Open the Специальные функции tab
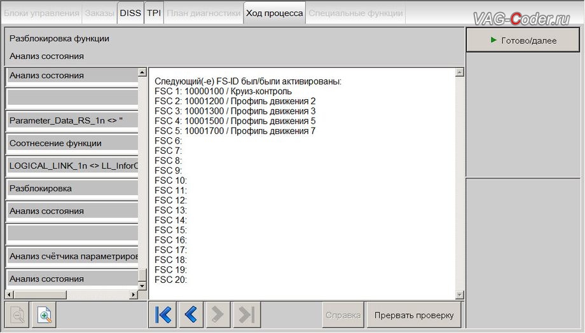Image resolution: width=585 pixels, height=333 pixels. (x=355, y=13)
